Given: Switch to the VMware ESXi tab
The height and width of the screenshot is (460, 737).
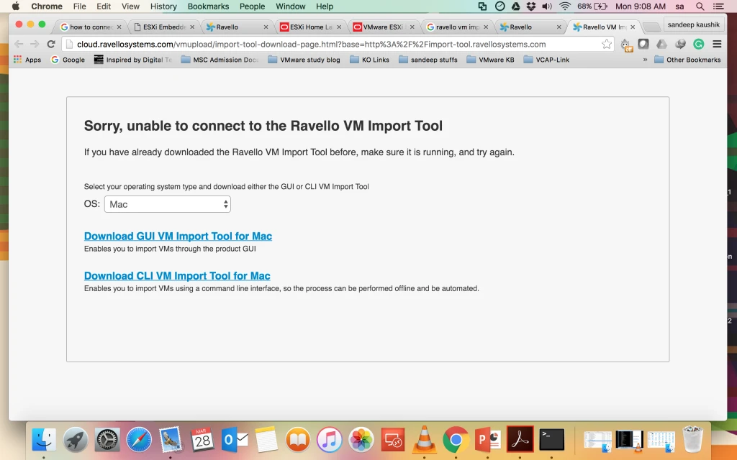Looking at the screenshot, I should tap(383, 27).
